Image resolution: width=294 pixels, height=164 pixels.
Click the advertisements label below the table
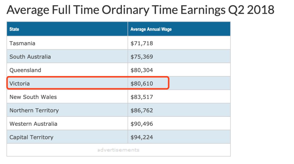pos(118,150)
